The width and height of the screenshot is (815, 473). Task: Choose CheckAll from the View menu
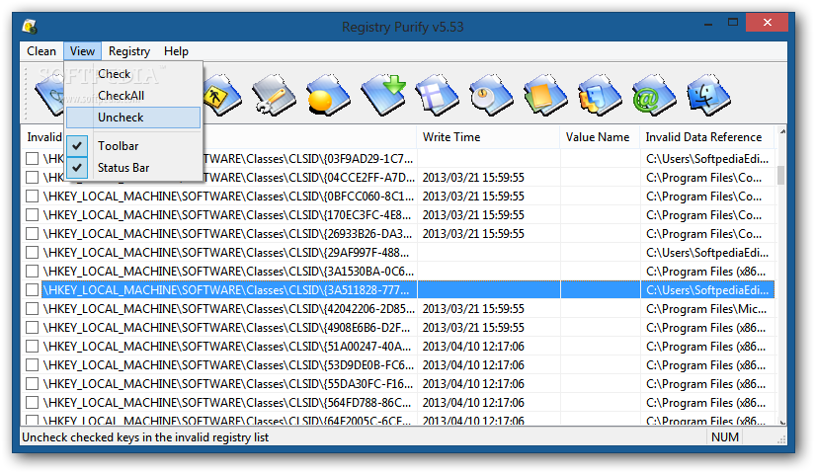coord(133,96)
